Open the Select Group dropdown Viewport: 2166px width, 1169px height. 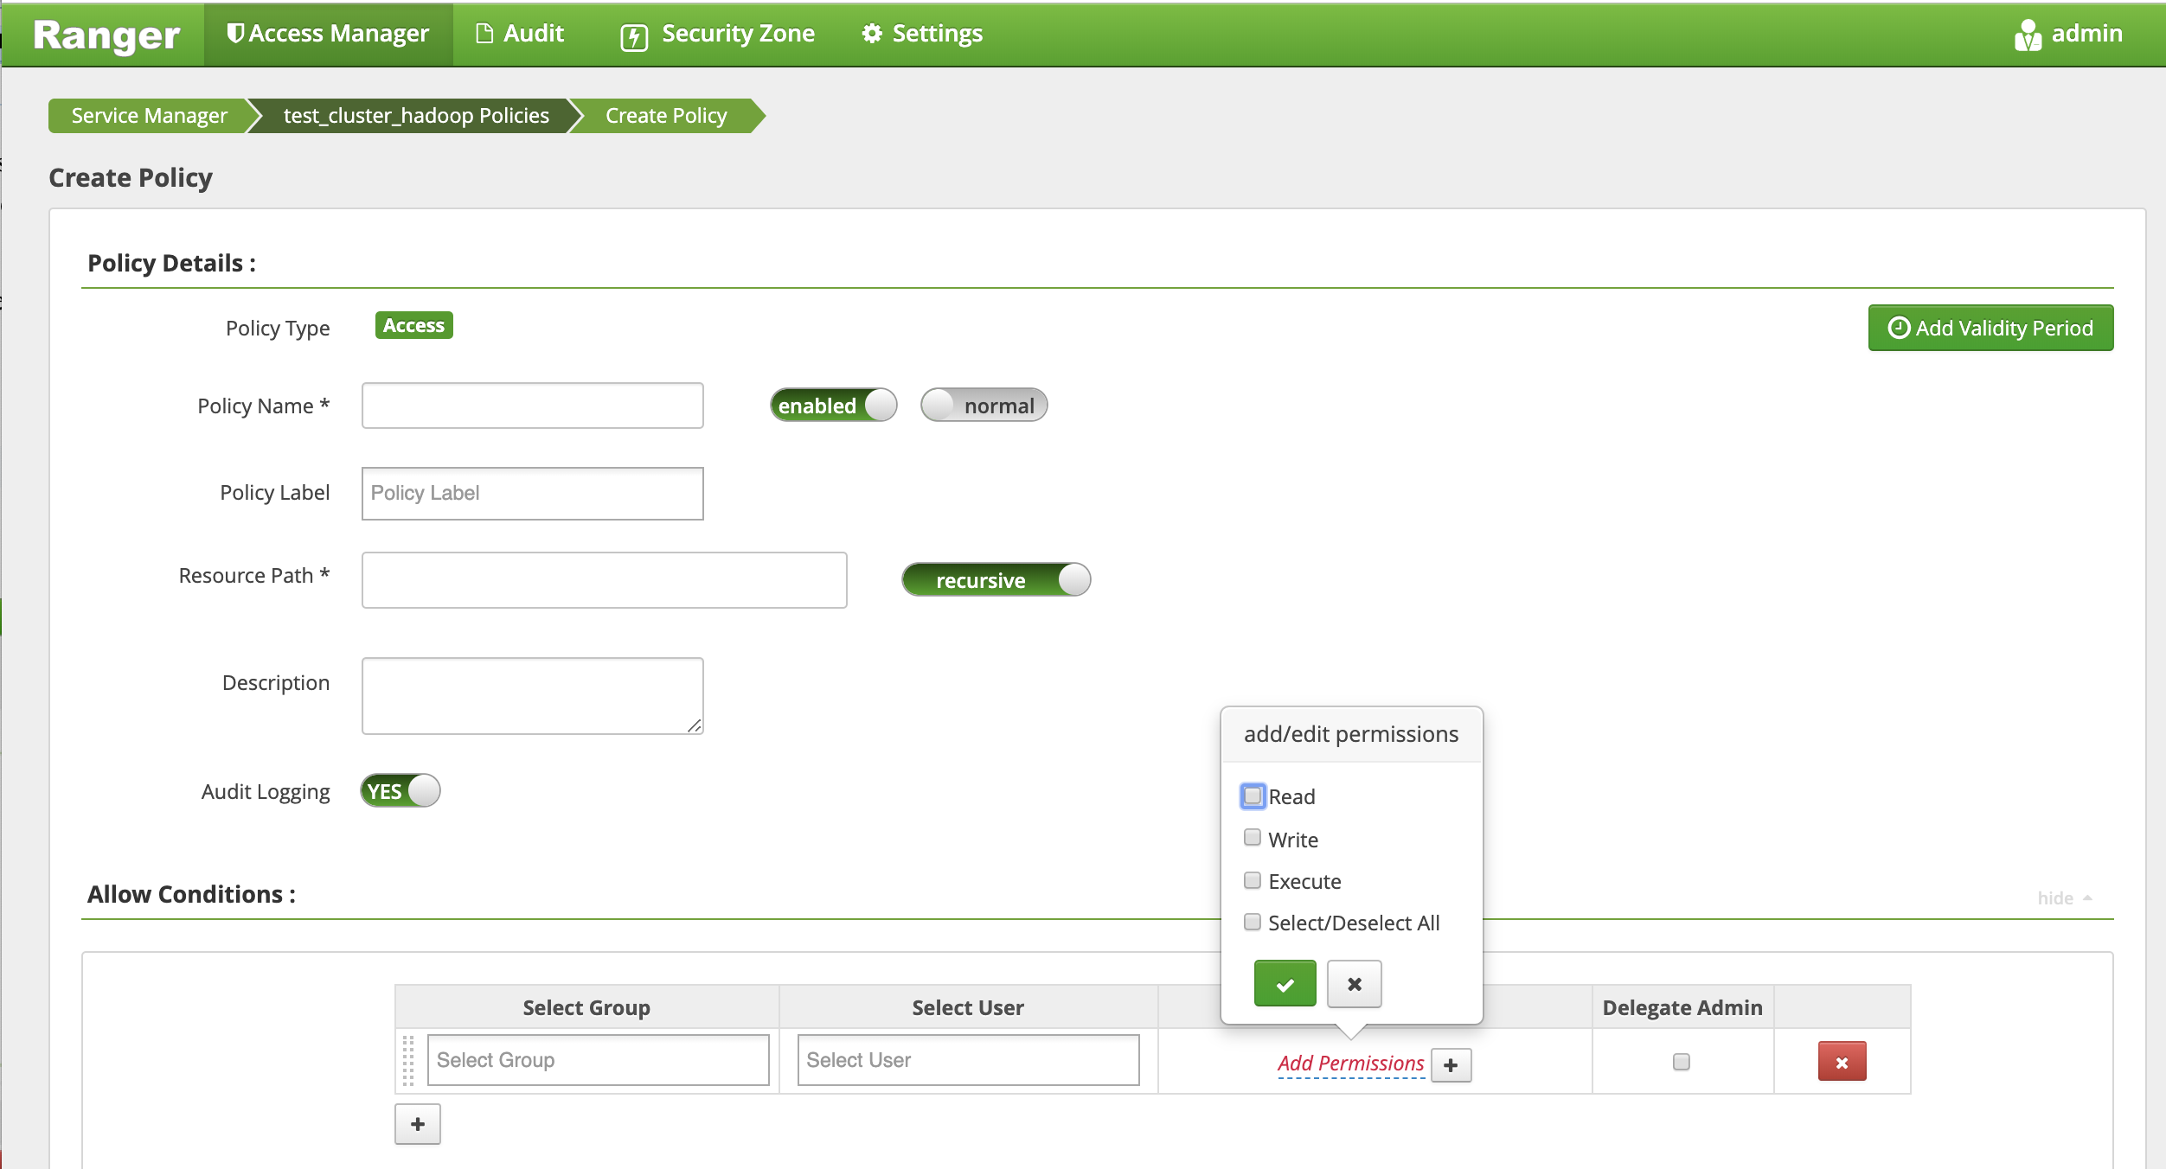598,1059
